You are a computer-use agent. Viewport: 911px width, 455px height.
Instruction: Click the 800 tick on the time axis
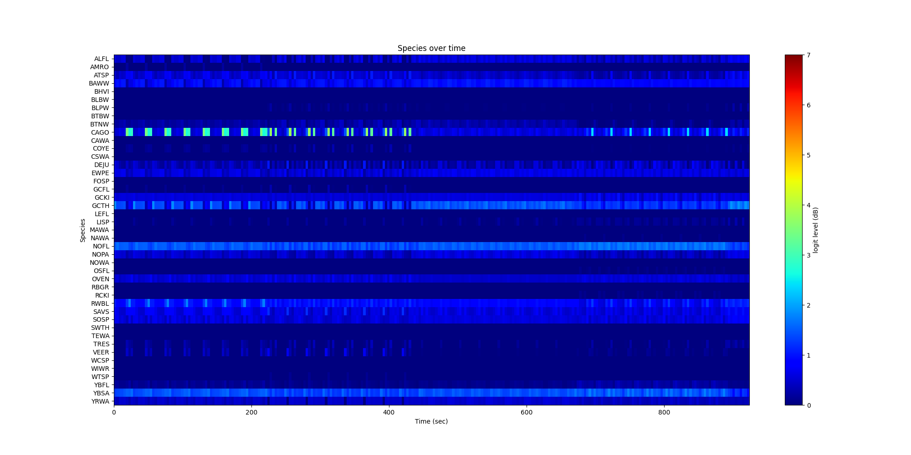coord(664,412)
